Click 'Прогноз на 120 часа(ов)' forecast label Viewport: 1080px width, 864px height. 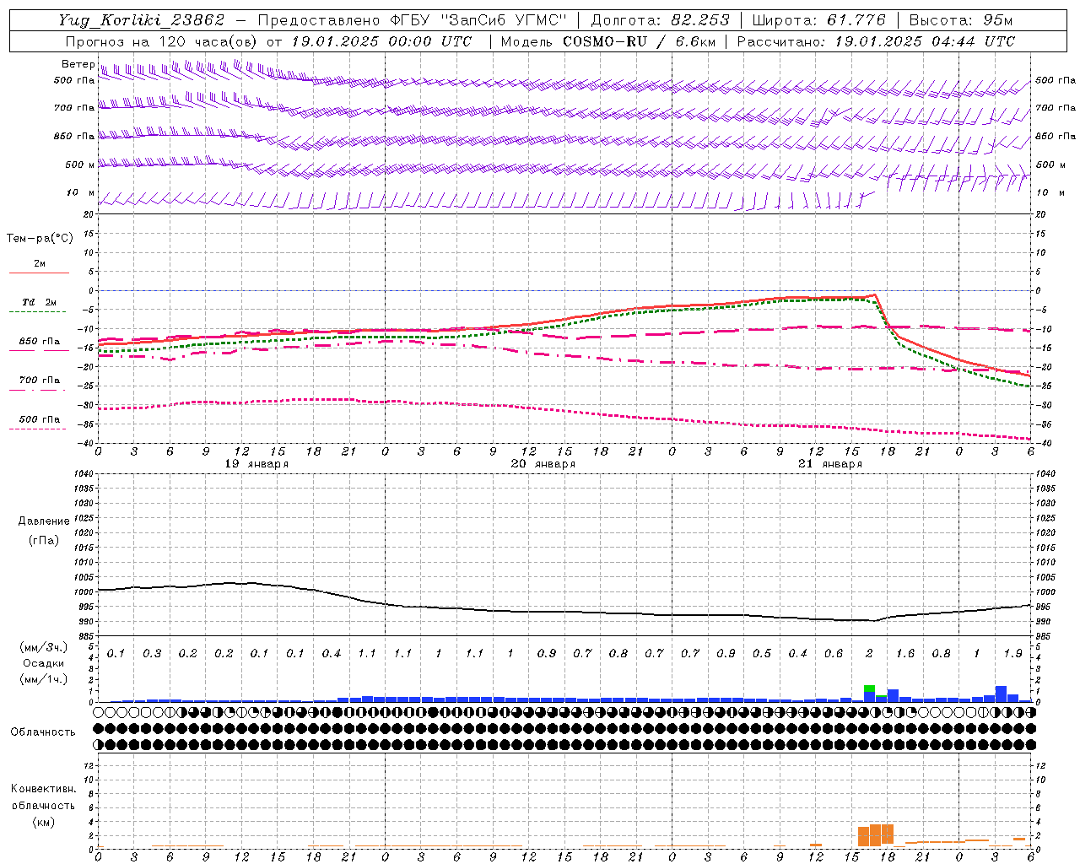162,41
